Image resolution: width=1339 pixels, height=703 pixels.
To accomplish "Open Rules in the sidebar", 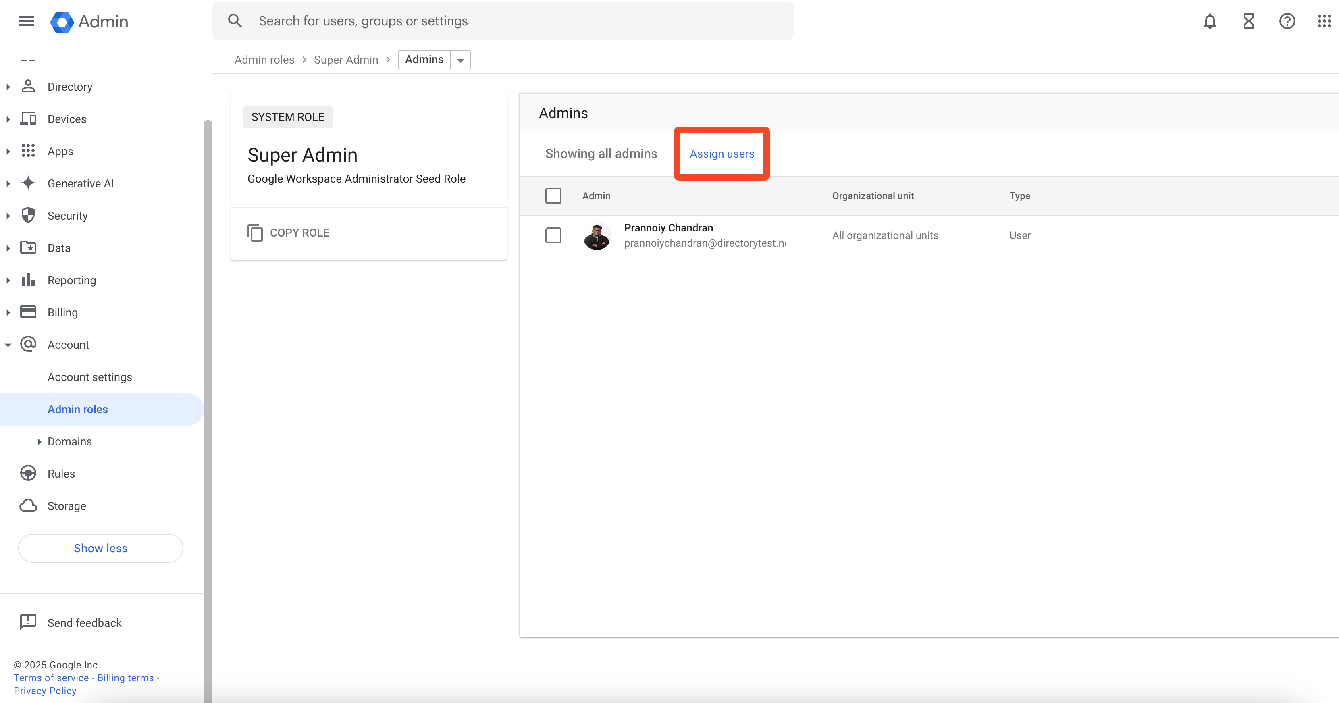I will click(61, 474).
